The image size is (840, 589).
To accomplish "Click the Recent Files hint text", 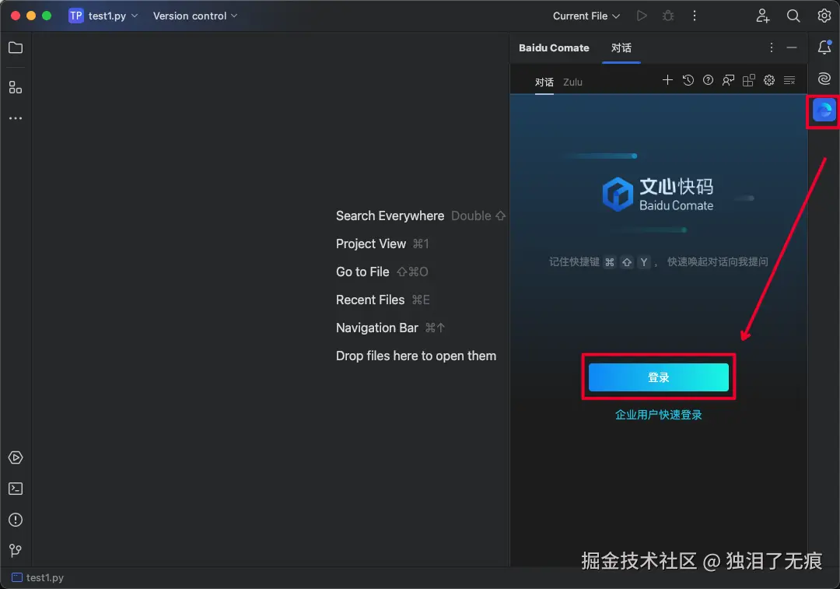I will click(x=370, y=300).
